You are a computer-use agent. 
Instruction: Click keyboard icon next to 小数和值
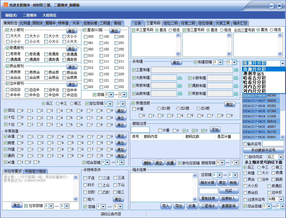236,78
